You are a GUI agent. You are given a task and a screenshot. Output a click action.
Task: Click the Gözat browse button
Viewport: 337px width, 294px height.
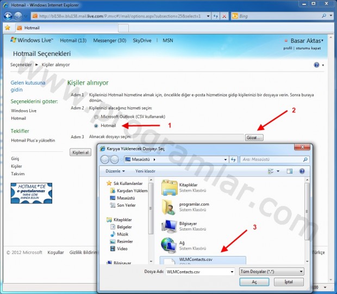click(x=254, y=137)
